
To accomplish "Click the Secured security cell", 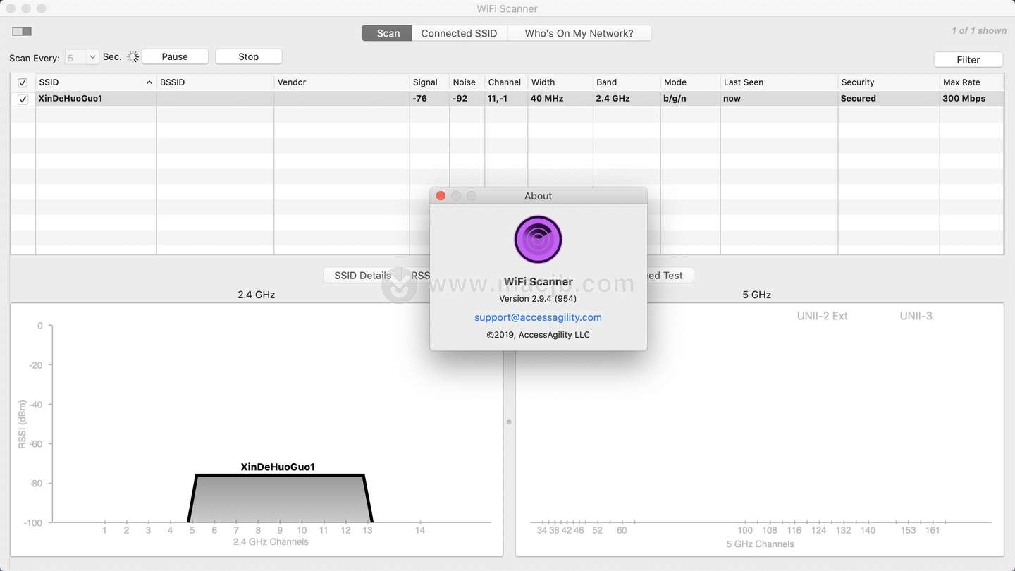I will 858,99.
